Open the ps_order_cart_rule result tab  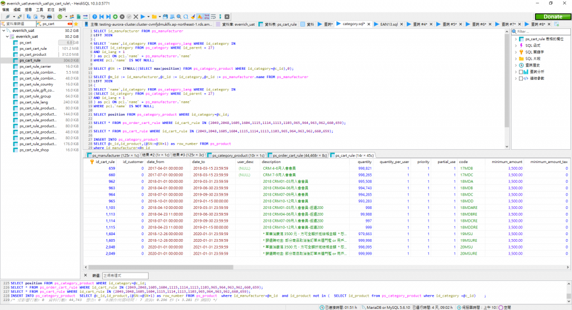(297, 155)
